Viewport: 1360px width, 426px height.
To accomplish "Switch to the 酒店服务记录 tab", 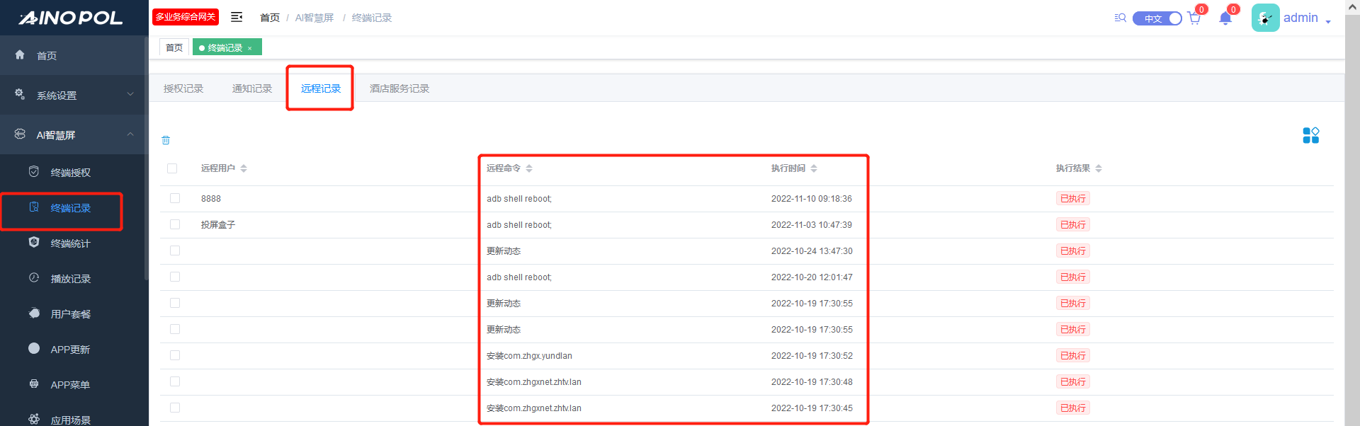I will pyautogui.click(x=399, y=88).
